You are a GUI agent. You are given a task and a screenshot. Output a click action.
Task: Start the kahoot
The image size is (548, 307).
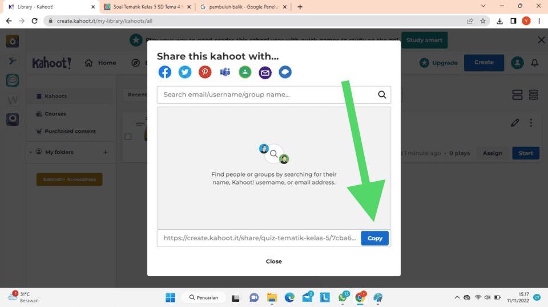(526, 153)
